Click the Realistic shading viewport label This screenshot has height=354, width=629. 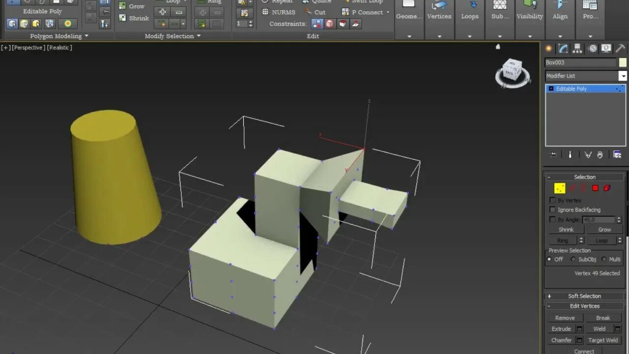(x=59, y=48)
